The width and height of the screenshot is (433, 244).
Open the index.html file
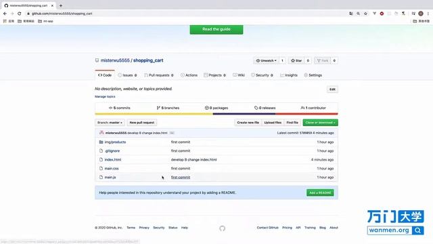[x=113, y=160]
